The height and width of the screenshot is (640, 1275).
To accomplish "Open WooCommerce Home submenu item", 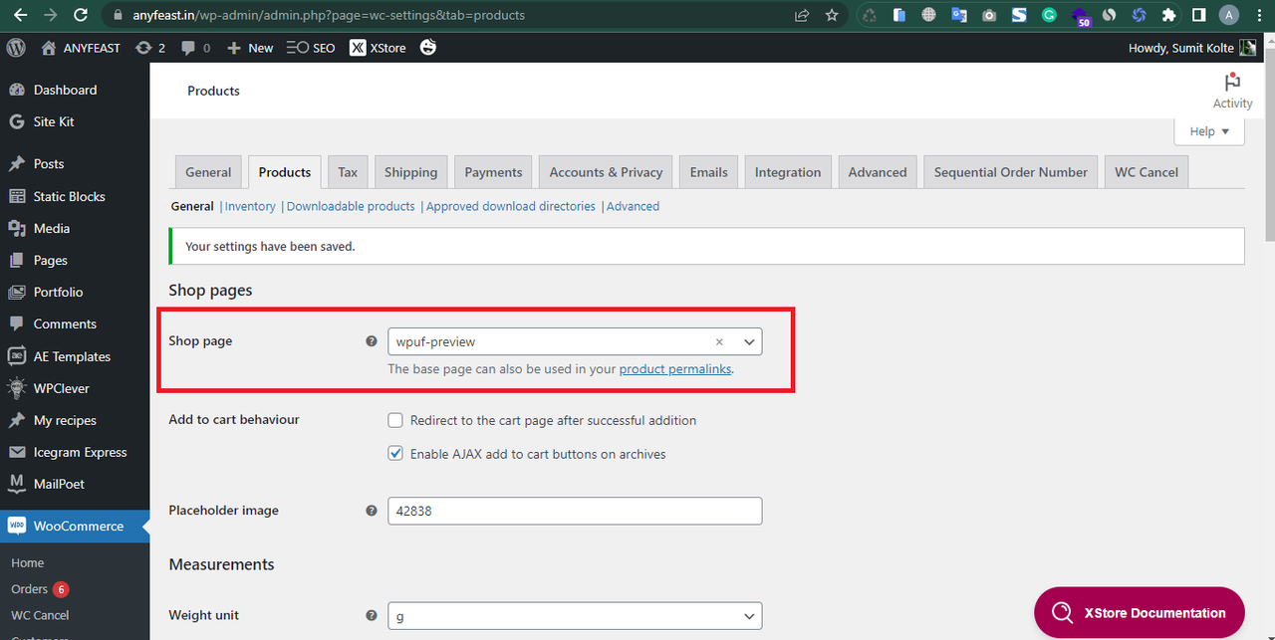I will pyautogui.click(x=28, y=562).
